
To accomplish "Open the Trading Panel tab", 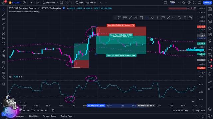I will pos(66,116).
